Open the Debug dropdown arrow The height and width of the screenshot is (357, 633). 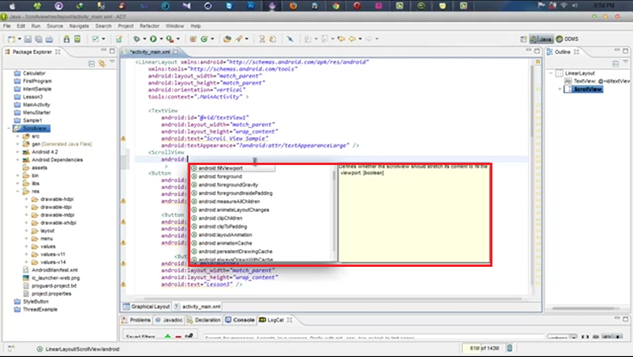(144, 39)
